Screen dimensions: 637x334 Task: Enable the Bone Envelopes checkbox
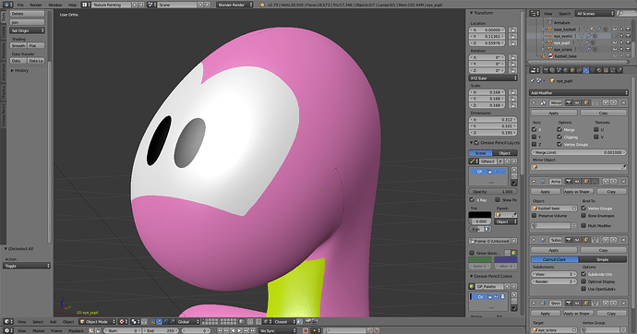pos(583,216)
